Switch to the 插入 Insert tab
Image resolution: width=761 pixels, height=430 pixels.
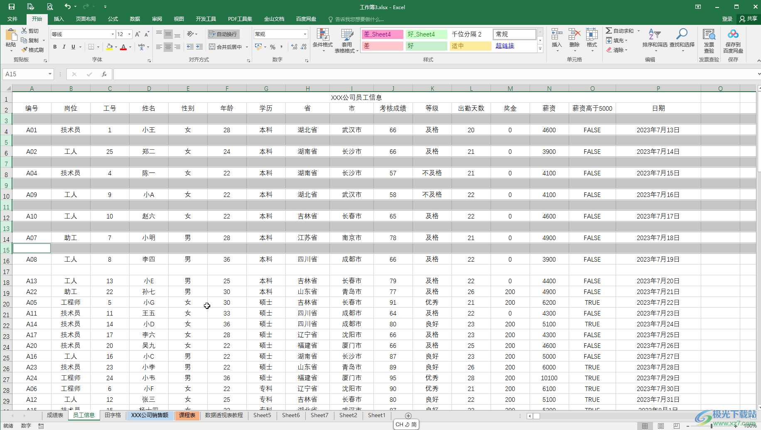click(x=59, y=19)
